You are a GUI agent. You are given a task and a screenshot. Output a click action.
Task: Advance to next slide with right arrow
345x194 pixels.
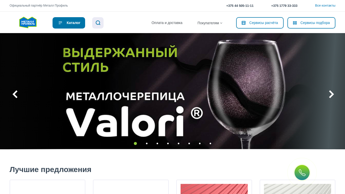pyautogui.click(x=331, y=94)
